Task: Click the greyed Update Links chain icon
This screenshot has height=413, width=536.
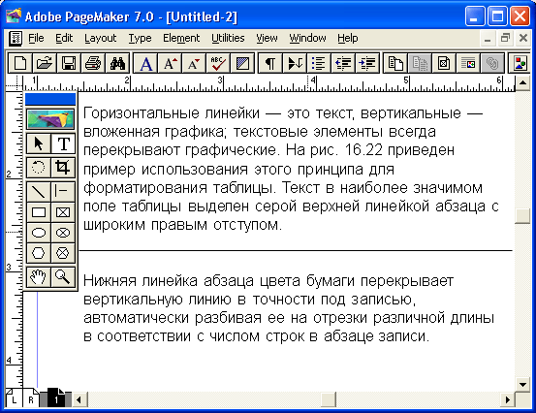Action: [x=492, y=63]
